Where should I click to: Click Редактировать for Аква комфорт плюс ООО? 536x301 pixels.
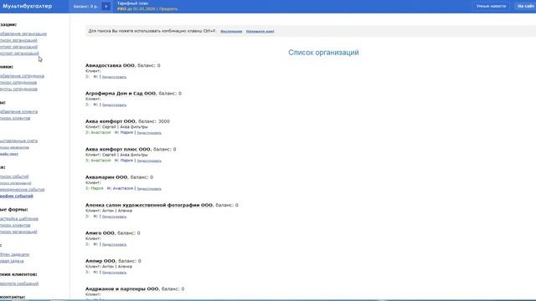(x=149, y=161)
